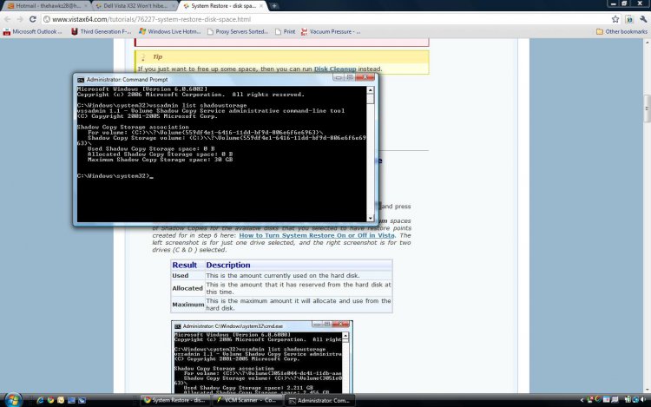
Task: Restore down the Chrome browser window
Action: tap(624, 3)
